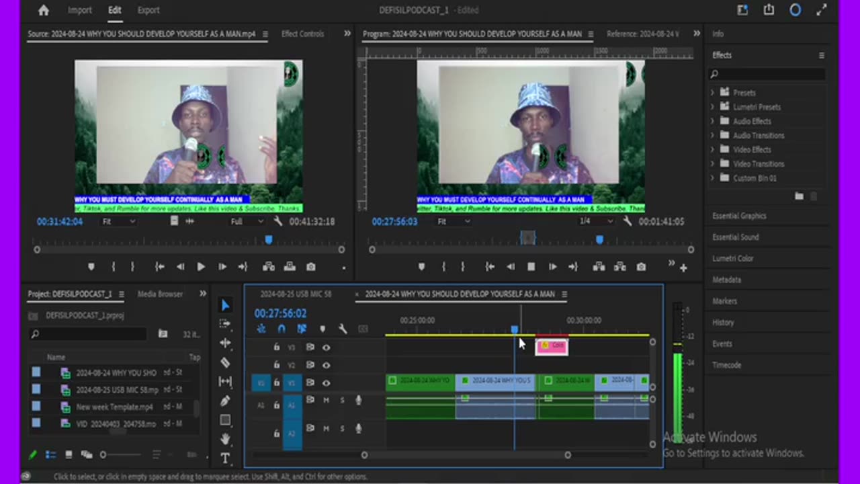Screen dimensions: 860x484
Task: Expand the Lumetri Presets folder
Action: point(712,106)
